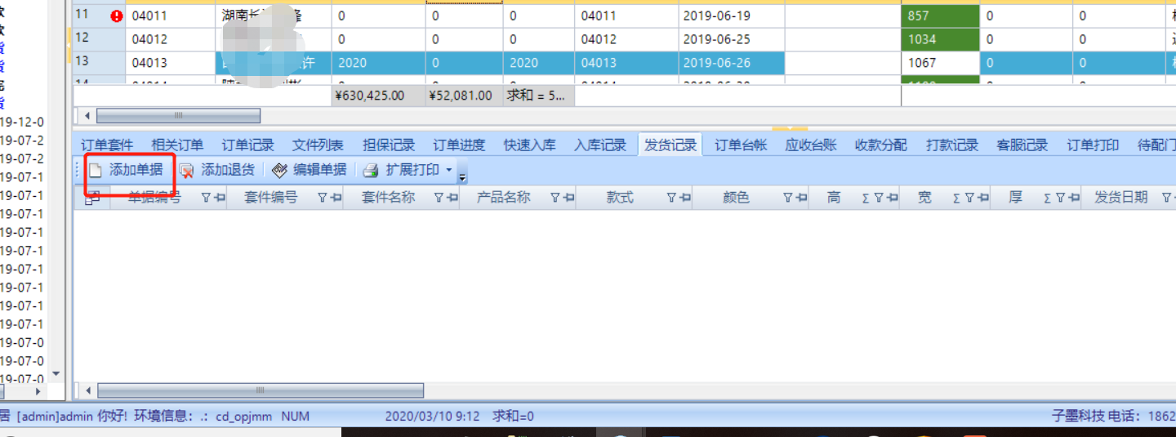This screenshot has width=1176, height=437.
Task: Click the 添加单据 new document icon
Action: tap(96, 171)
